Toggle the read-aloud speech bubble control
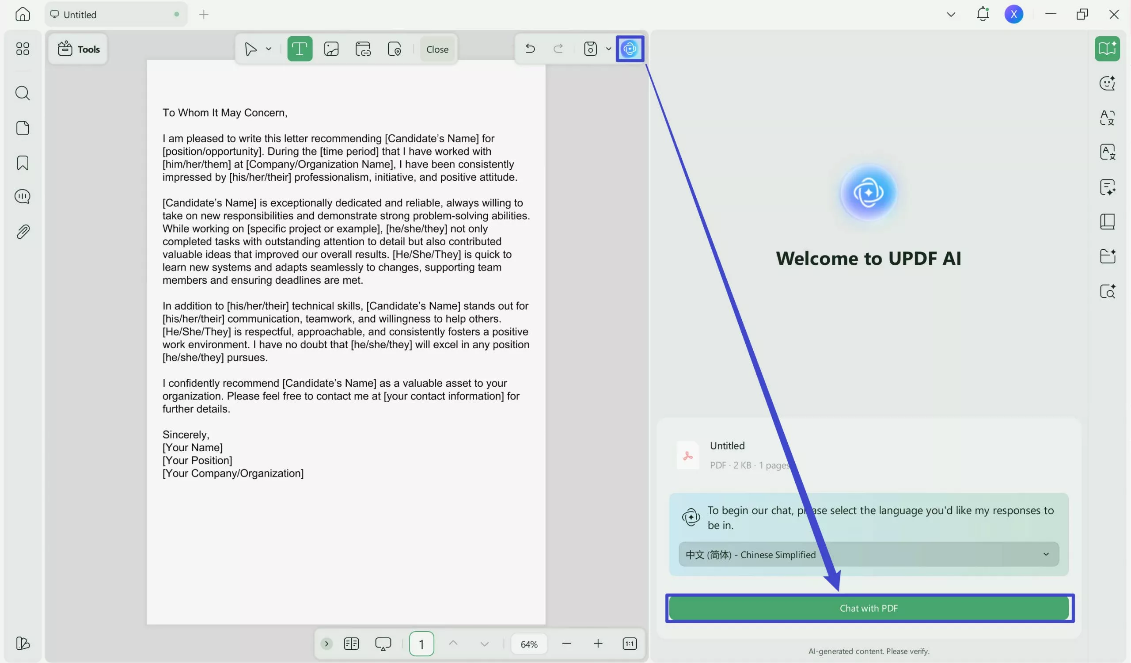The image size is (1131, 663). pyautogui.click(x=383, y=644)
